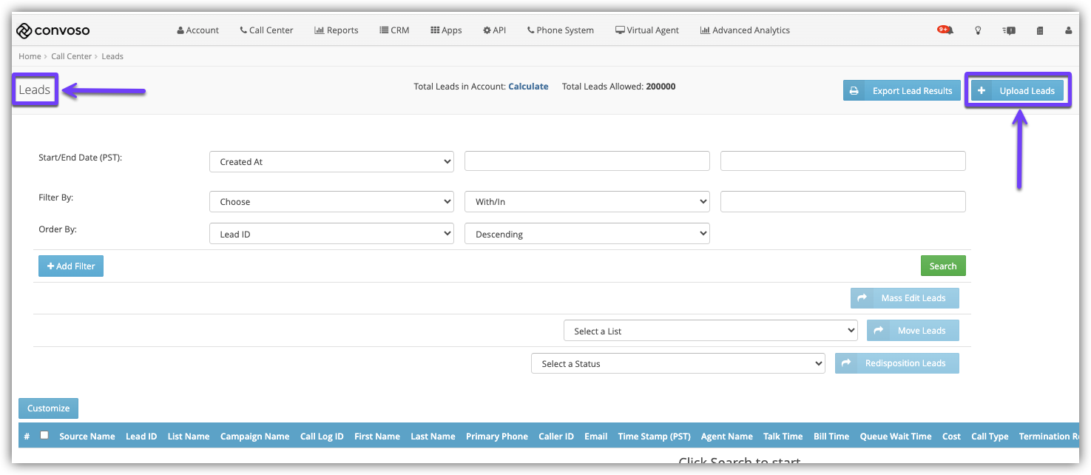Go to Home in the breadcrumb
The height and width of the screenshot is (475, 1091).
(x=30, y=56)
